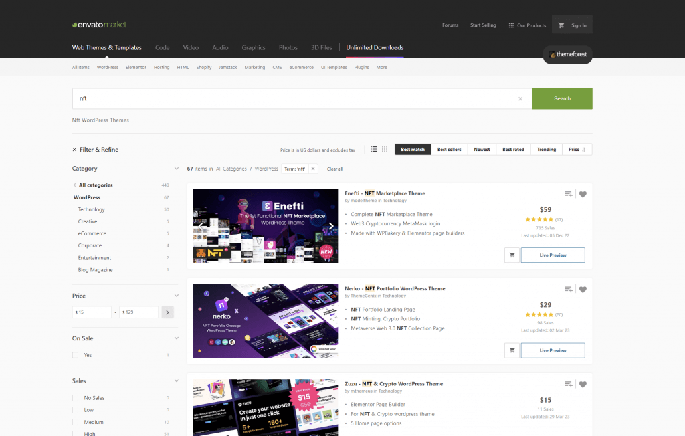Focus the nft search input field
The image size is (685, 436).
302,99
